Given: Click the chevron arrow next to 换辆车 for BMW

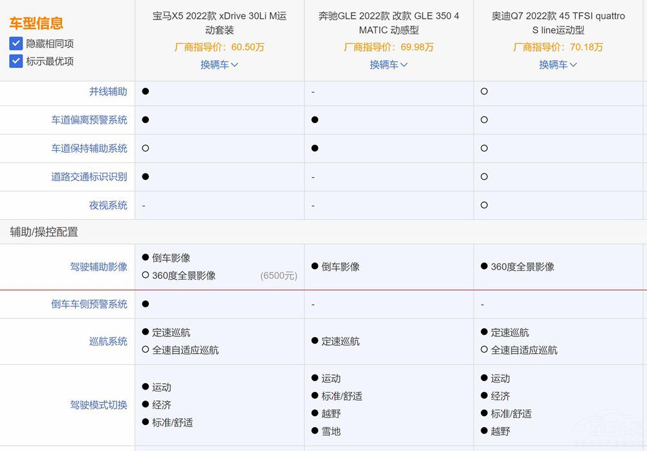Looking at the screenshot, I should pos(234,64).
